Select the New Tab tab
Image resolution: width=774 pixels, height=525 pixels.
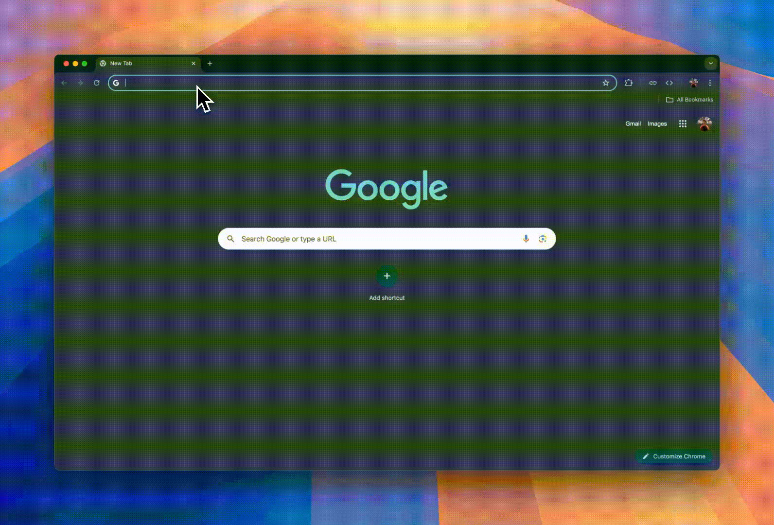148,64
